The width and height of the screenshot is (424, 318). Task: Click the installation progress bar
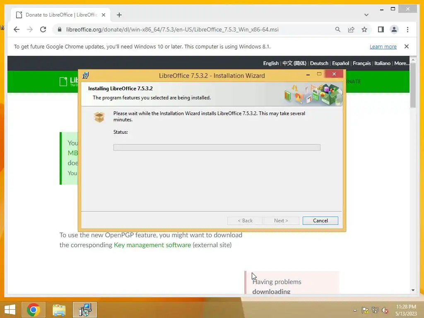coord(217,147)
